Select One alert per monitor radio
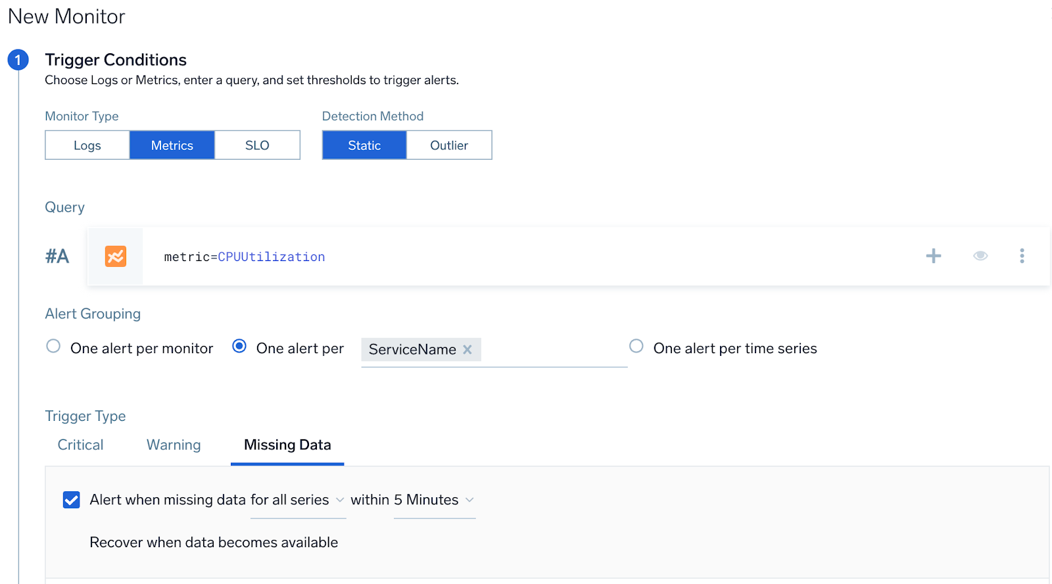The image size is (1052, 584). [x=53, y=347]
